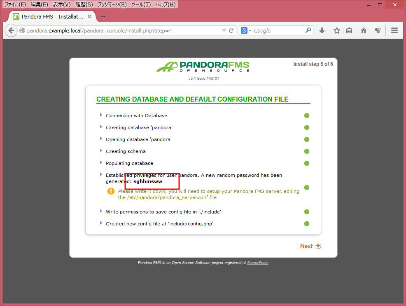Bookmark this page with the star icon
Viewport: 406px width, 306px height.
coord(336,30)
